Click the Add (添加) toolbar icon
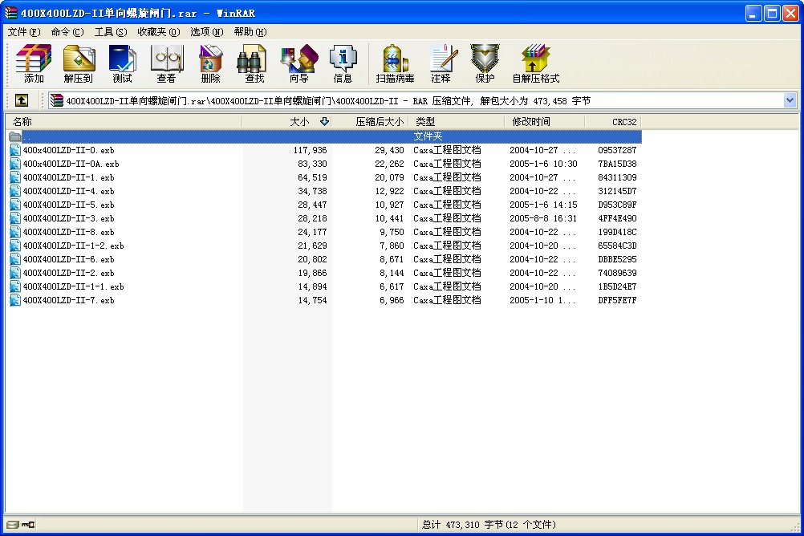This screenshot has width=804, height=536. pos(34,63)
